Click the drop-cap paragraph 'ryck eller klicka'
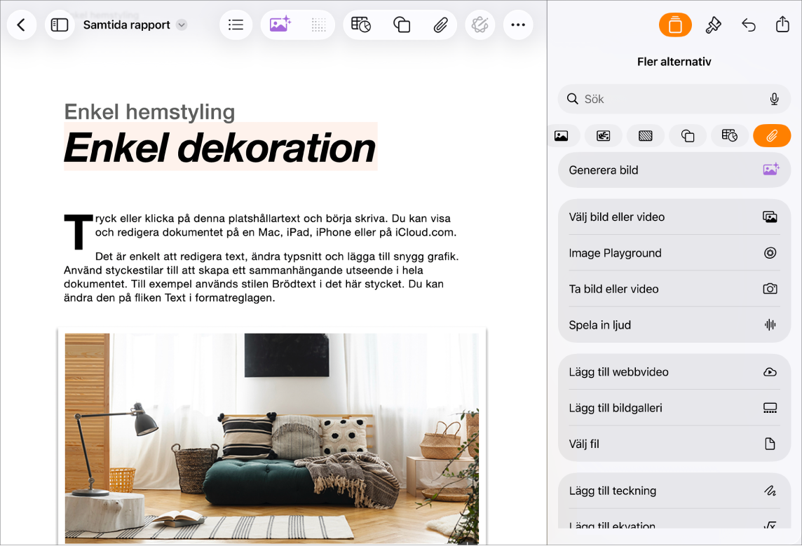The image size is (802, 546). [x=276, y=226]
